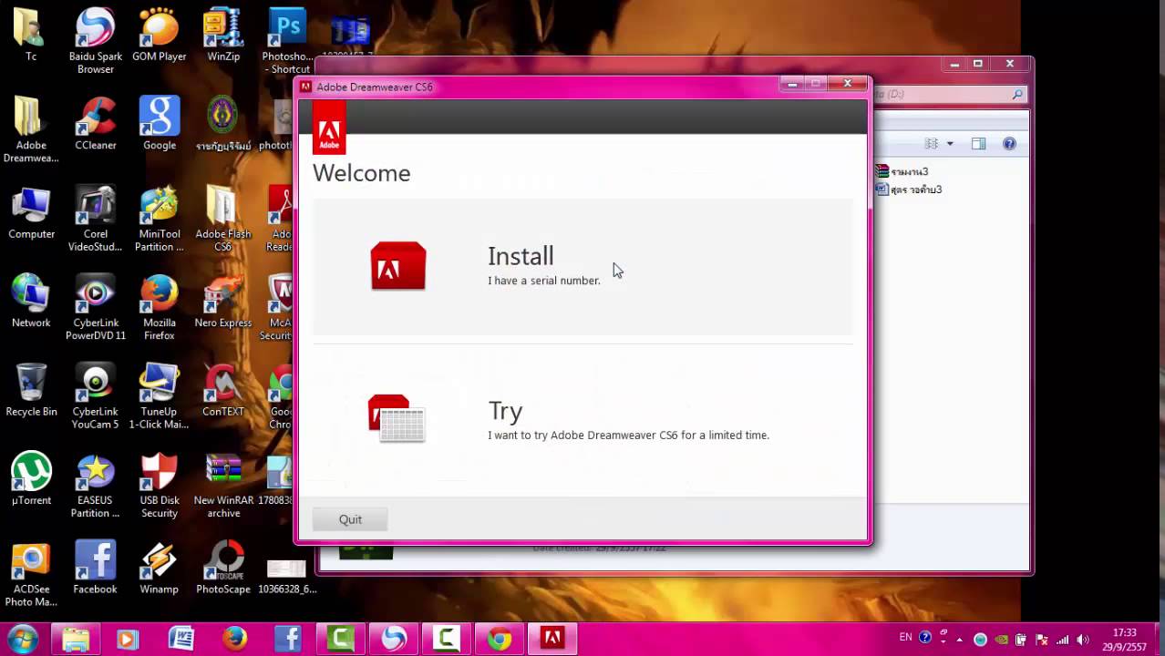Select the Winamp desktop icon
The width and height of the screenshot is (1165, 656).
pyautogui.click(x=159, y=568)
